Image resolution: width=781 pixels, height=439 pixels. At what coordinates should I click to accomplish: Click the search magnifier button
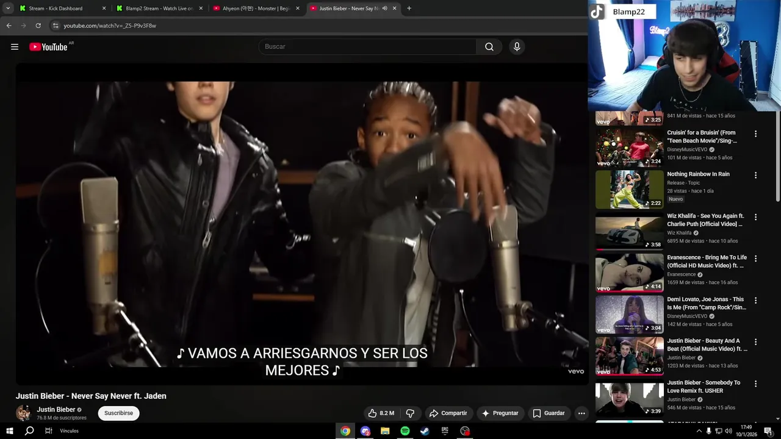pos(489,47)
